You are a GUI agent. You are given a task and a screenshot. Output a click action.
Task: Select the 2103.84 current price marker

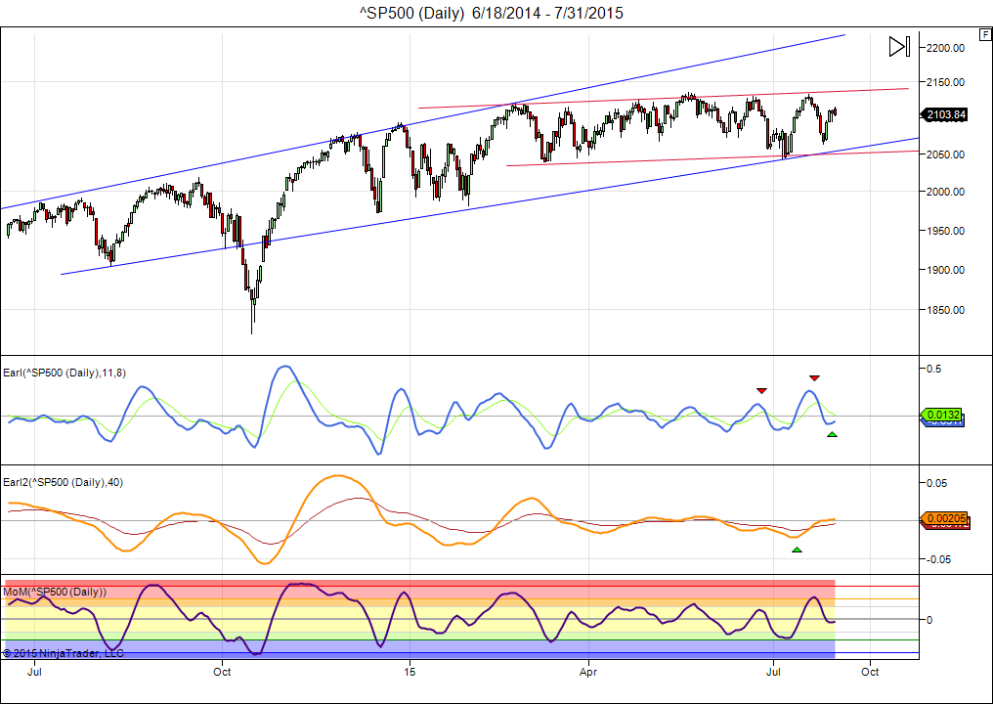click(x=944, y=114)
